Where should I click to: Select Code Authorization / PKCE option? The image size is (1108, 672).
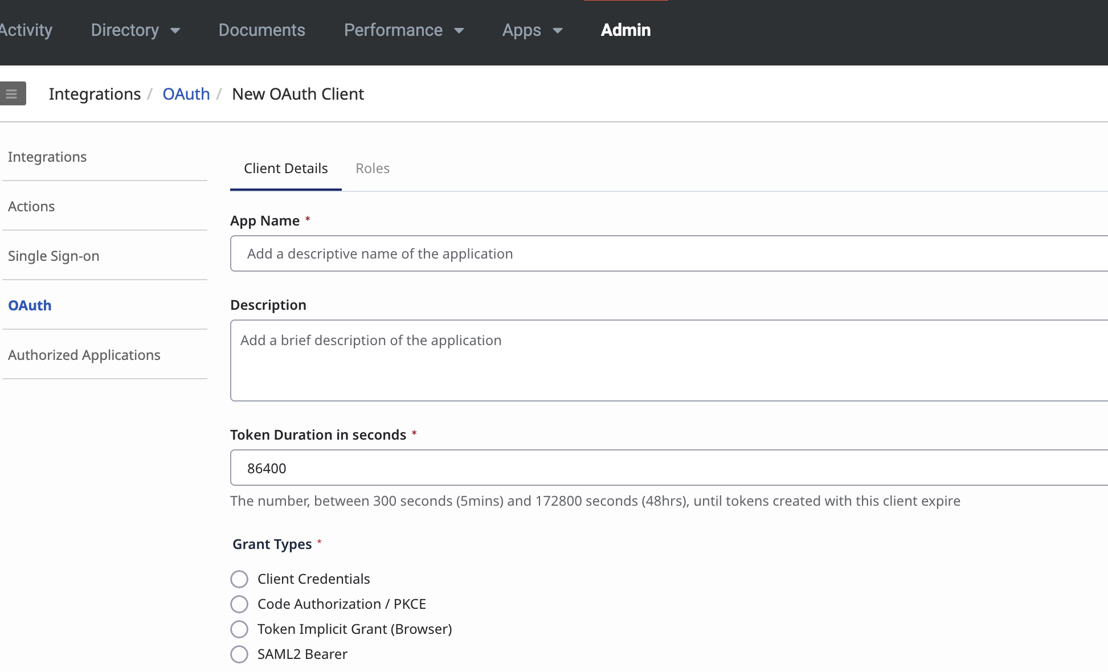point(239,604)
